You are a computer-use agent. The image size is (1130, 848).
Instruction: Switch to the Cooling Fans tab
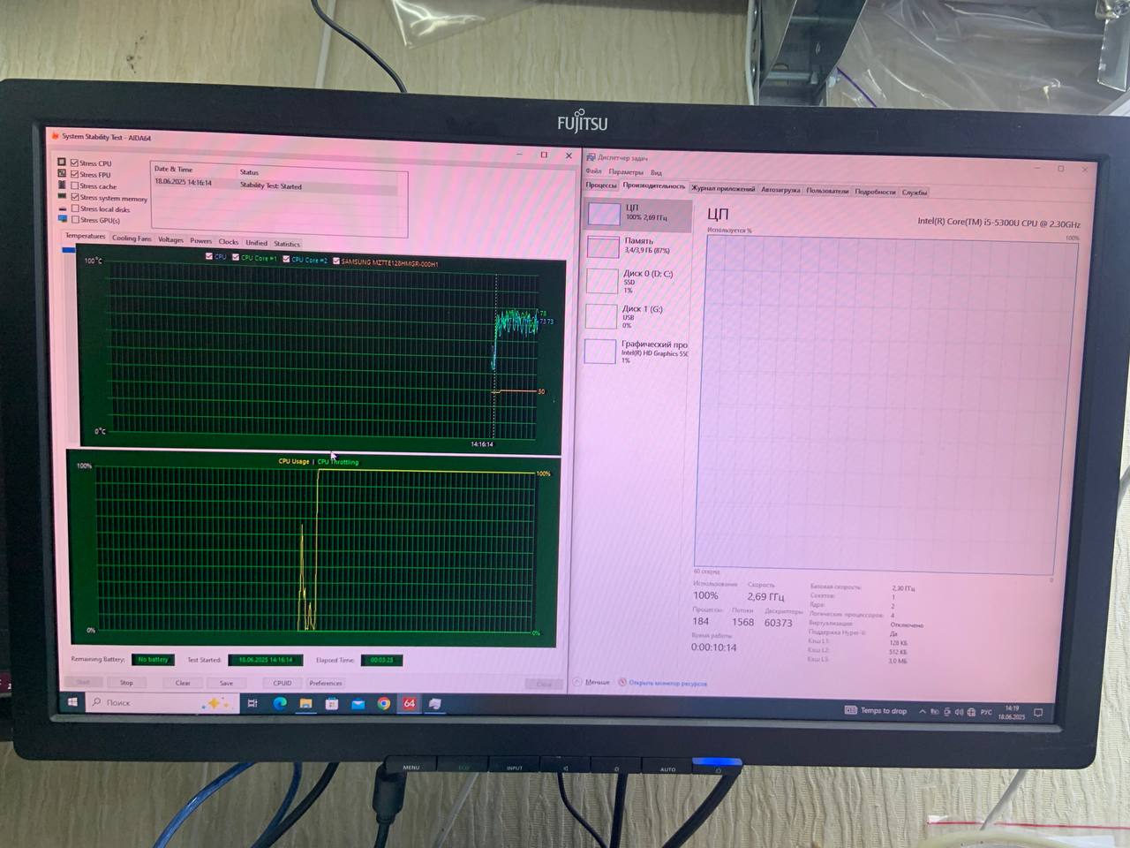coord(132,238)
